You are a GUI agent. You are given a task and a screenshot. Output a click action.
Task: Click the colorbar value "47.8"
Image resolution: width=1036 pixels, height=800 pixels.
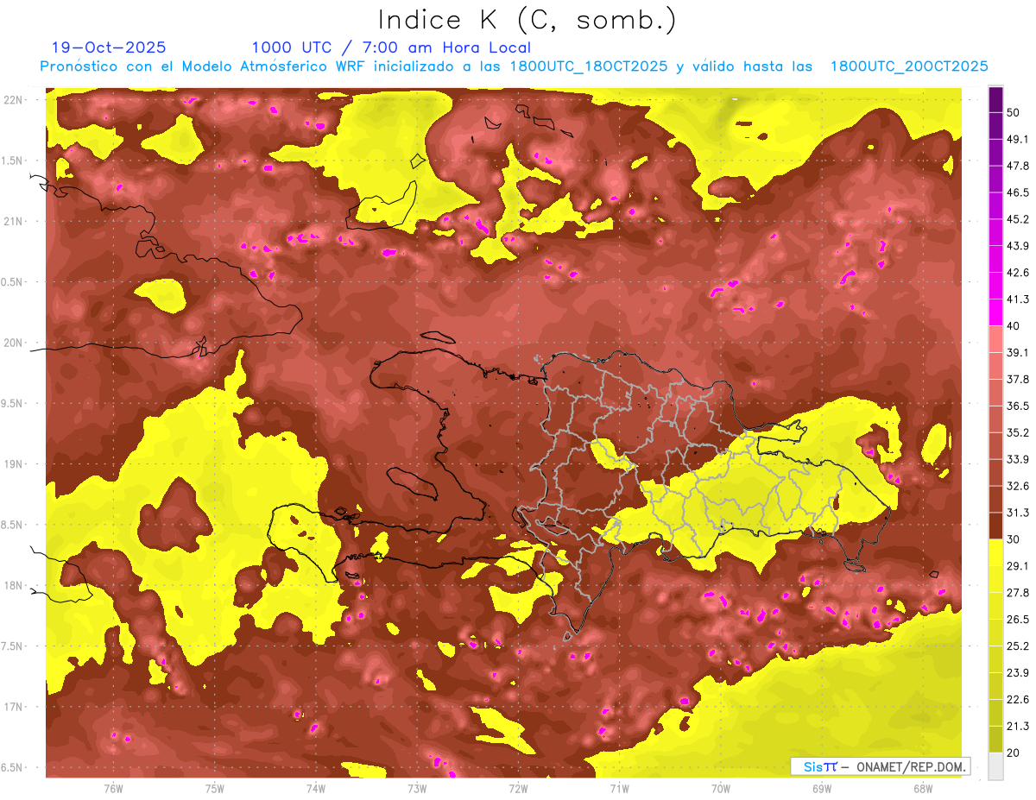(1019, 166)
